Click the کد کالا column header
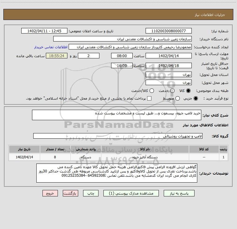 tap(204, 149)
